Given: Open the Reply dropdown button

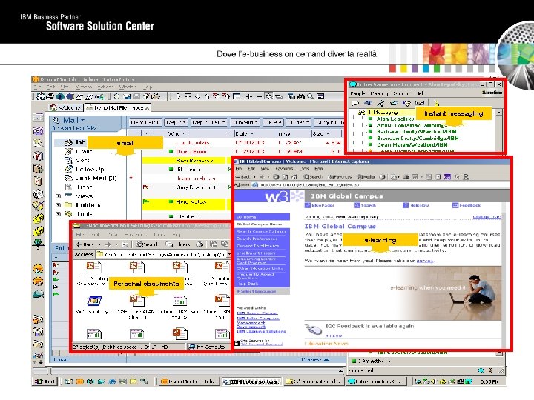Looking at the screenshot, I should click(x=176, y=122).
